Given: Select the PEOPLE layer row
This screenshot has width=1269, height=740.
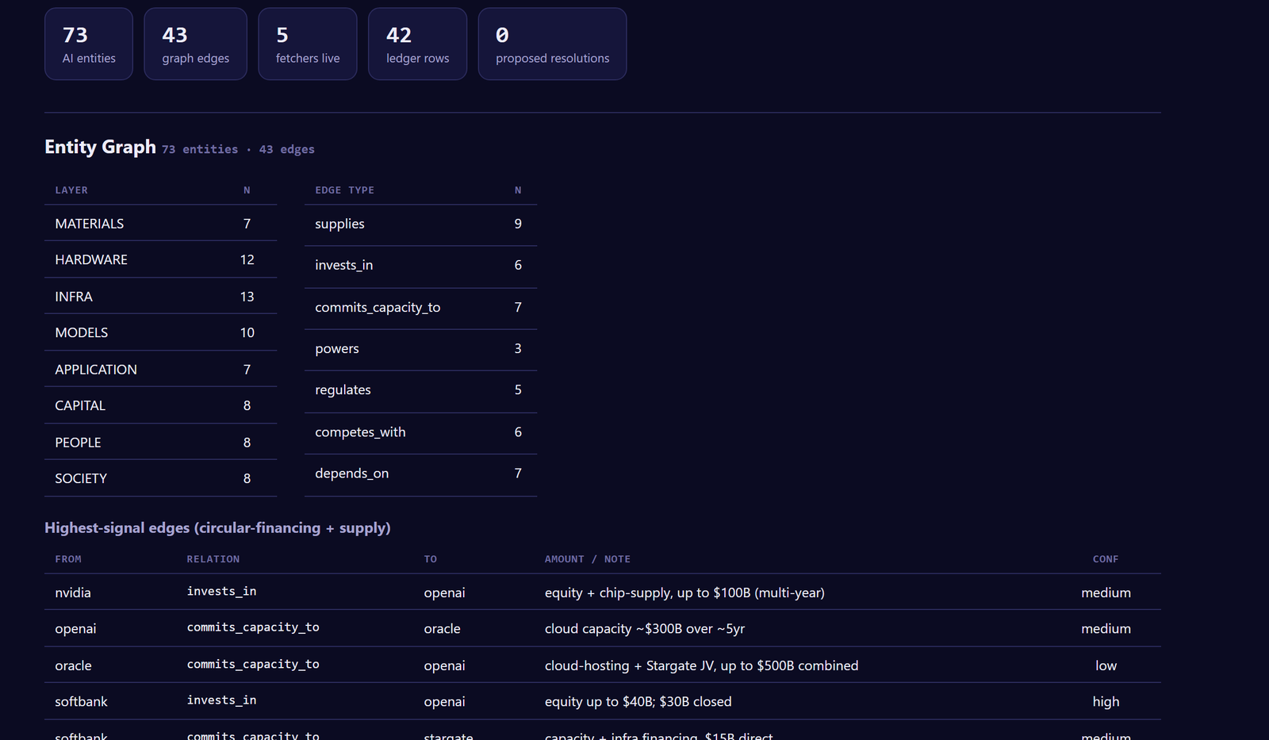Looking at the screenshot, I should point(160,442).
